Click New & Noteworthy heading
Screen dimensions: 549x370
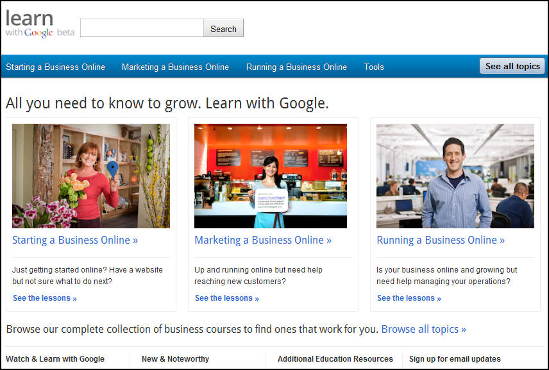tap(175, 359)
